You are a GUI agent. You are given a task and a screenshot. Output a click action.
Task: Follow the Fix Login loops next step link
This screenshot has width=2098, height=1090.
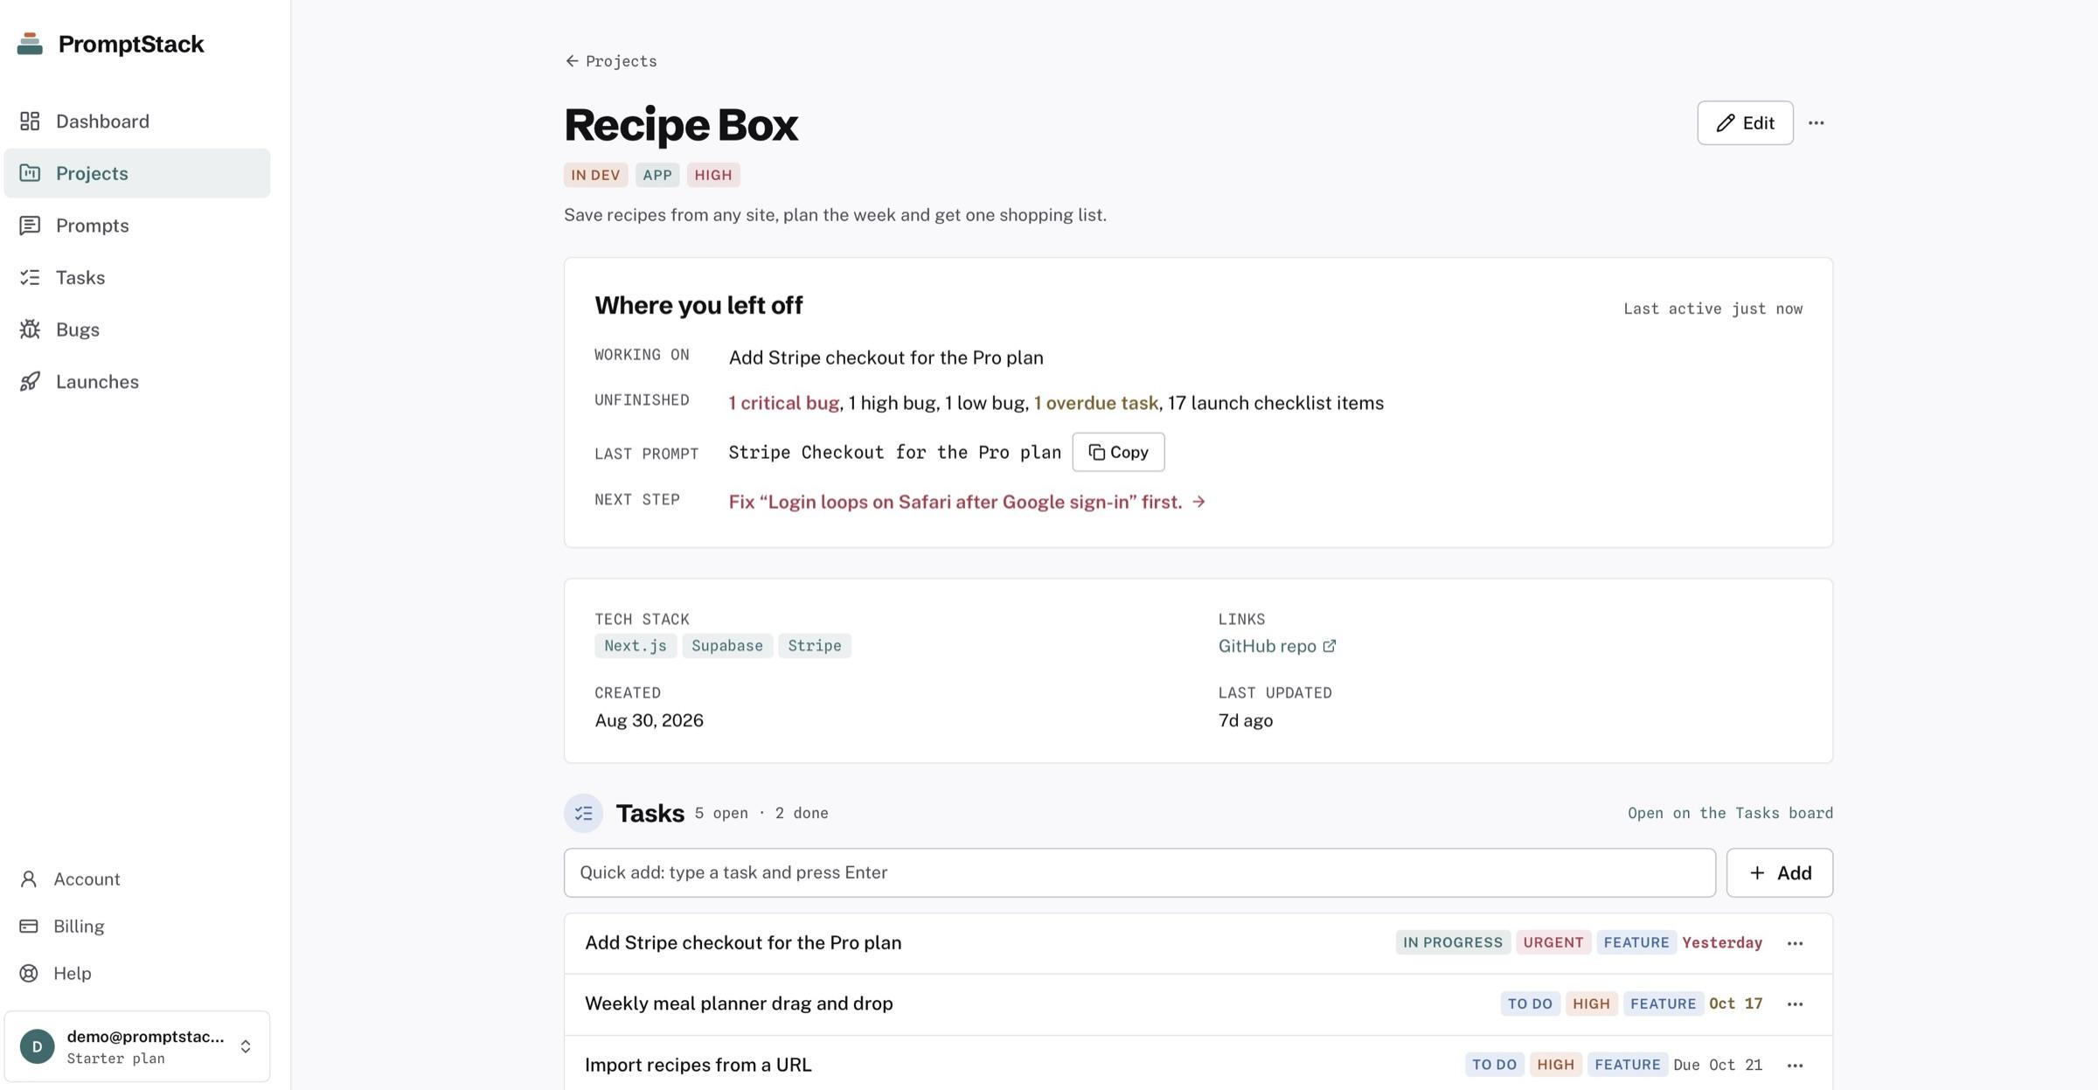click(968, 502)
